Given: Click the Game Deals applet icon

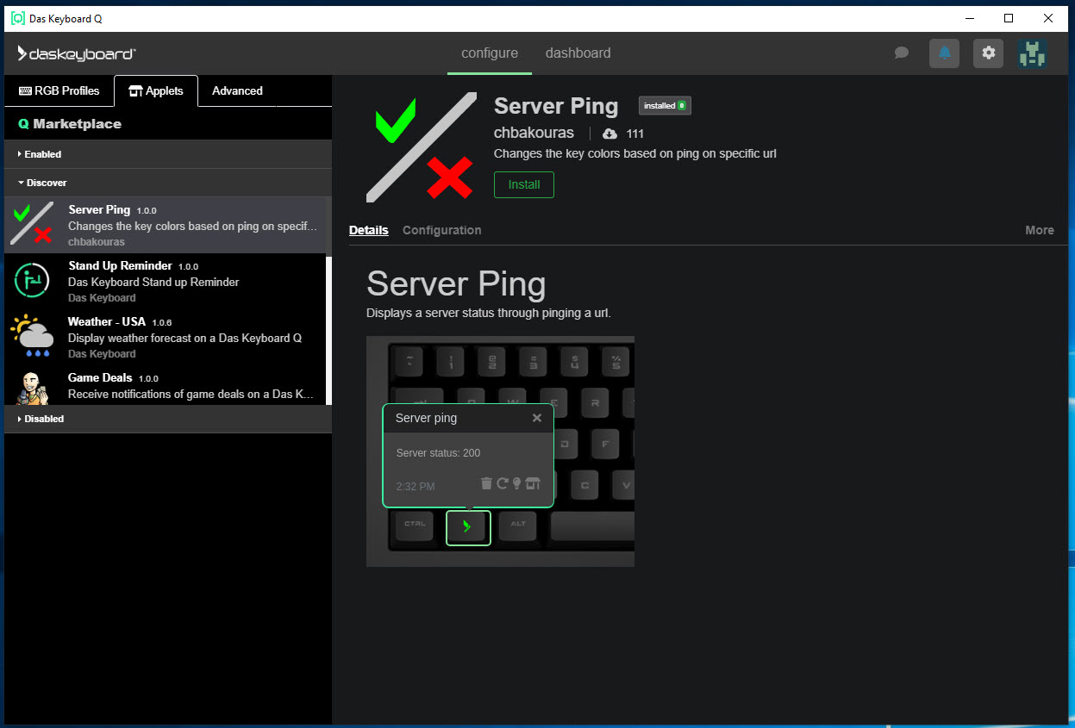Looking at the screenshot, I should point(32,388).
